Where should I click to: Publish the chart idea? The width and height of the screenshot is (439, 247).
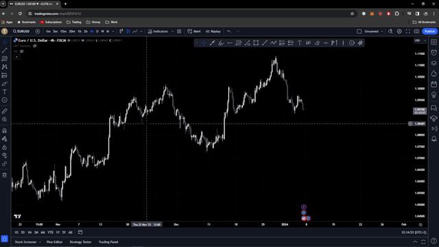430,32
